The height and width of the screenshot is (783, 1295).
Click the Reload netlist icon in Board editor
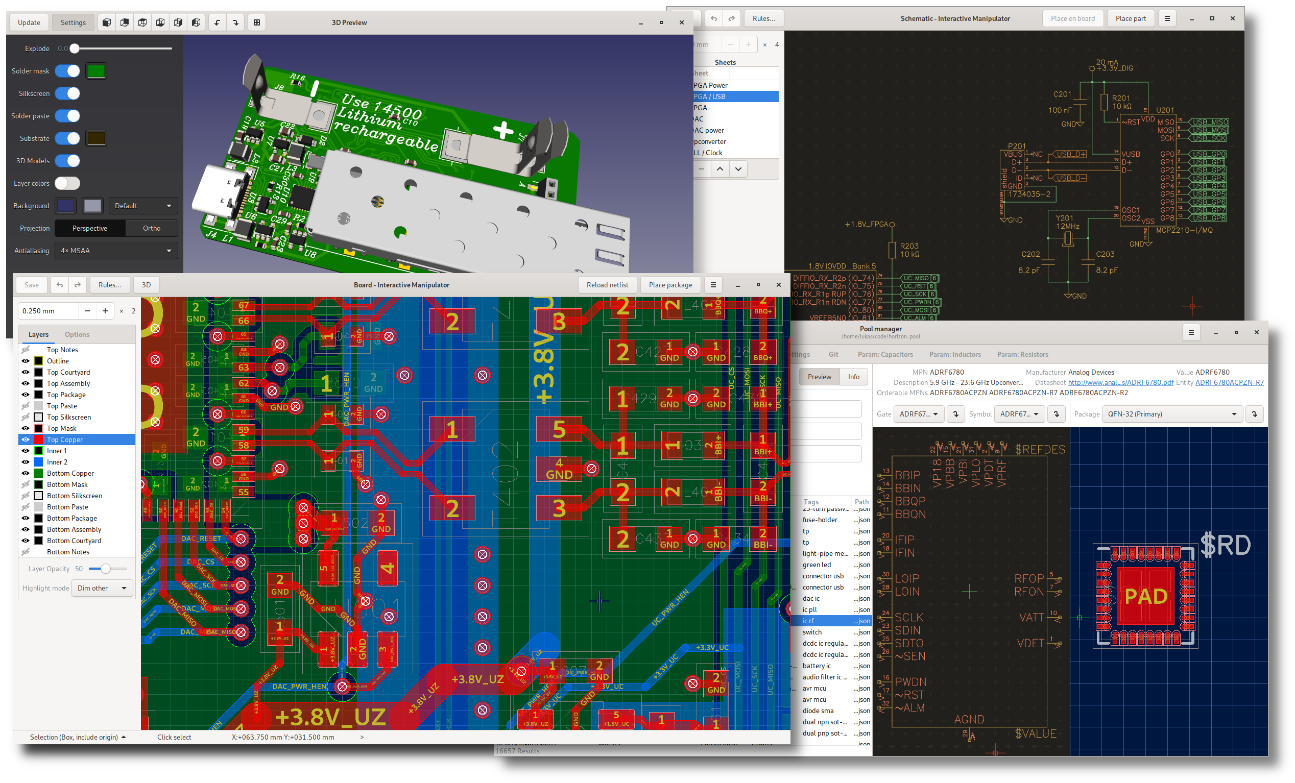point(608,285)
